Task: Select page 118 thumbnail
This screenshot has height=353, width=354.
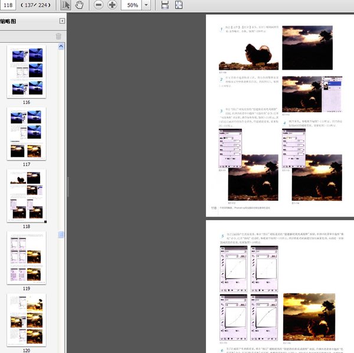Action: point(27,196)
